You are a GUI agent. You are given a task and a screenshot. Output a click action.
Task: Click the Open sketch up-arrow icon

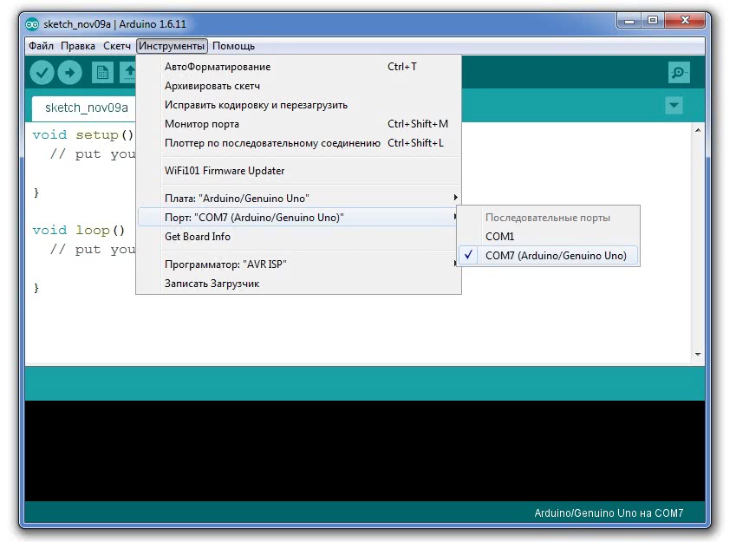pyautogui.click(x=128, y=73)
